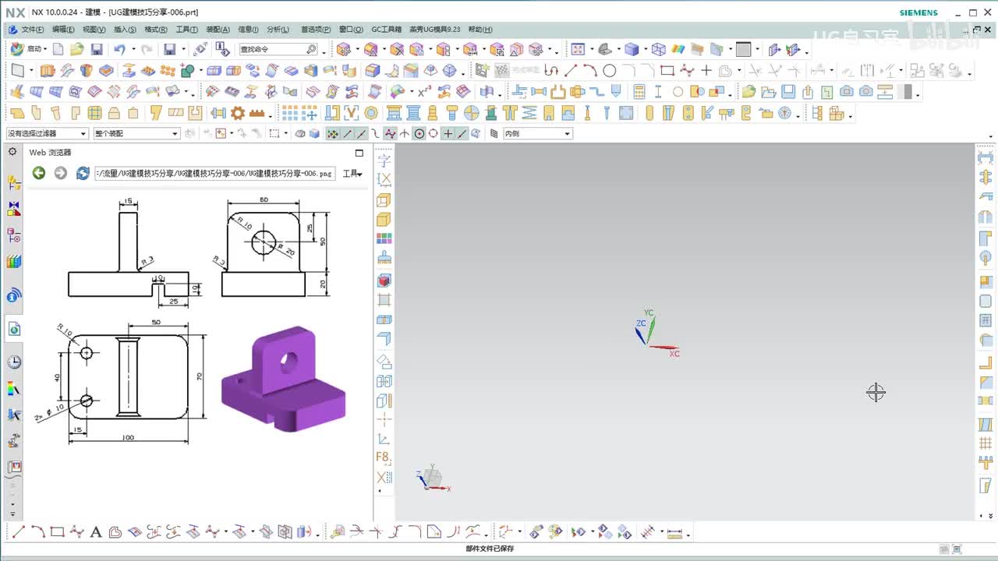
Task: Open the Reuse Library books tab
Action: click(14, 261)
